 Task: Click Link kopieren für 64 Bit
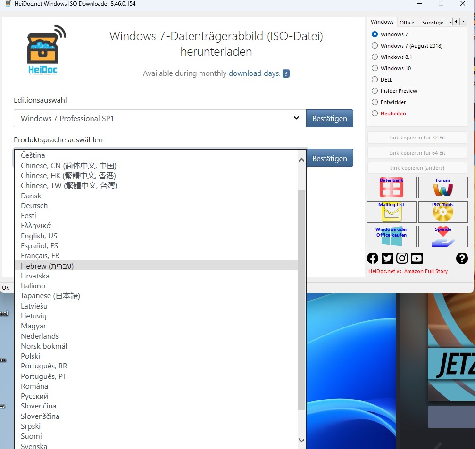click(417, 153)
